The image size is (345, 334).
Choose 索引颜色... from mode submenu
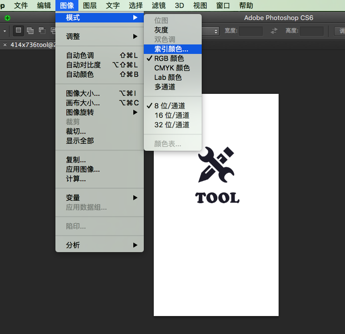tap(171, 49)
